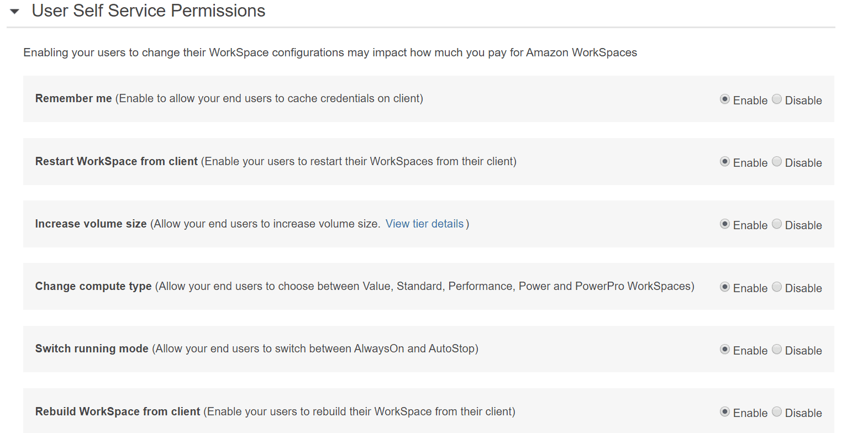Image resolution: width=847 pixels, height=433 pixels.
Task: Click the Switch running mode label
Action: tap(92, 348)
